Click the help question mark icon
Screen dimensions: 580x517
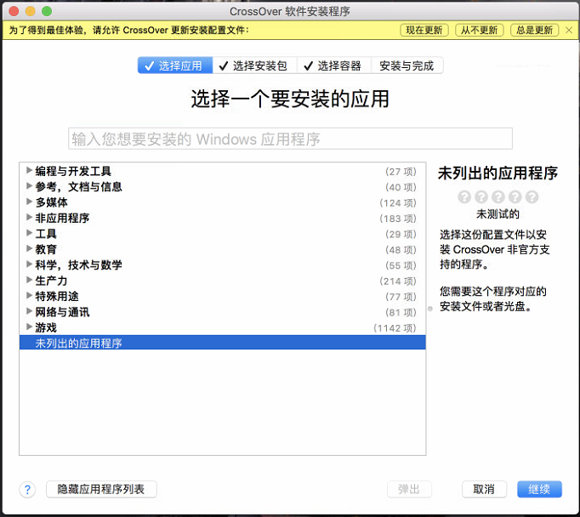click(x=27, y=490)
